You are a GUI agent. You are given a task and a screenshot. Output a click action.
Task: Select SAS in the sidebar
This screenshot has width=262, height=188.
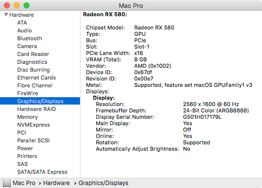[23, 164]
